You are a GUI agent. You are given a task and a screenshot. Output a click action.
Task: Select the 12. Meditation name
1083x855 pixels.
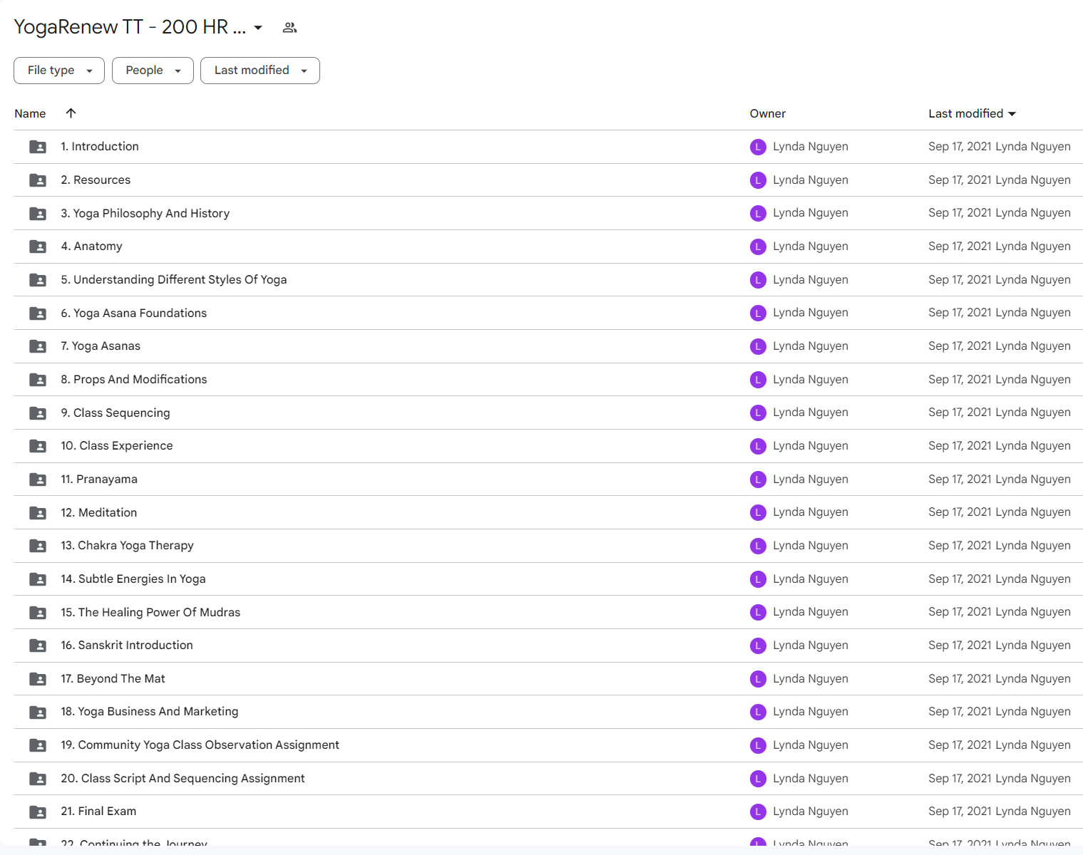(99, 512)
